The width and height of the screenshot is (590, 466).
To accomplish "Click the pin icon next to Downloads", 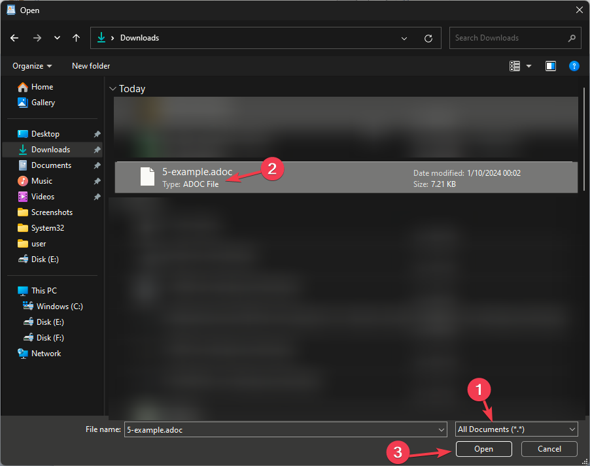I will pos(97,150).
